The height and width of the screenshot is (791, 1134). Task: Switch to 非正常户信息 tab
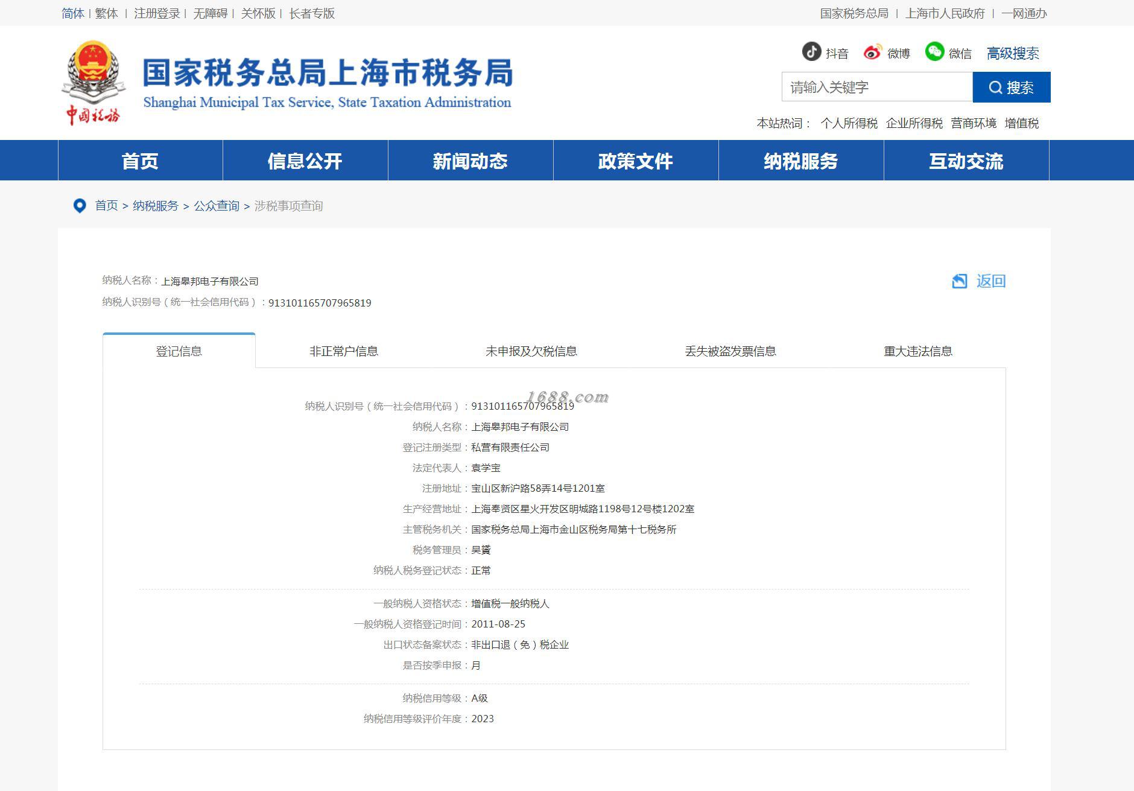click(x=344, y=351)
